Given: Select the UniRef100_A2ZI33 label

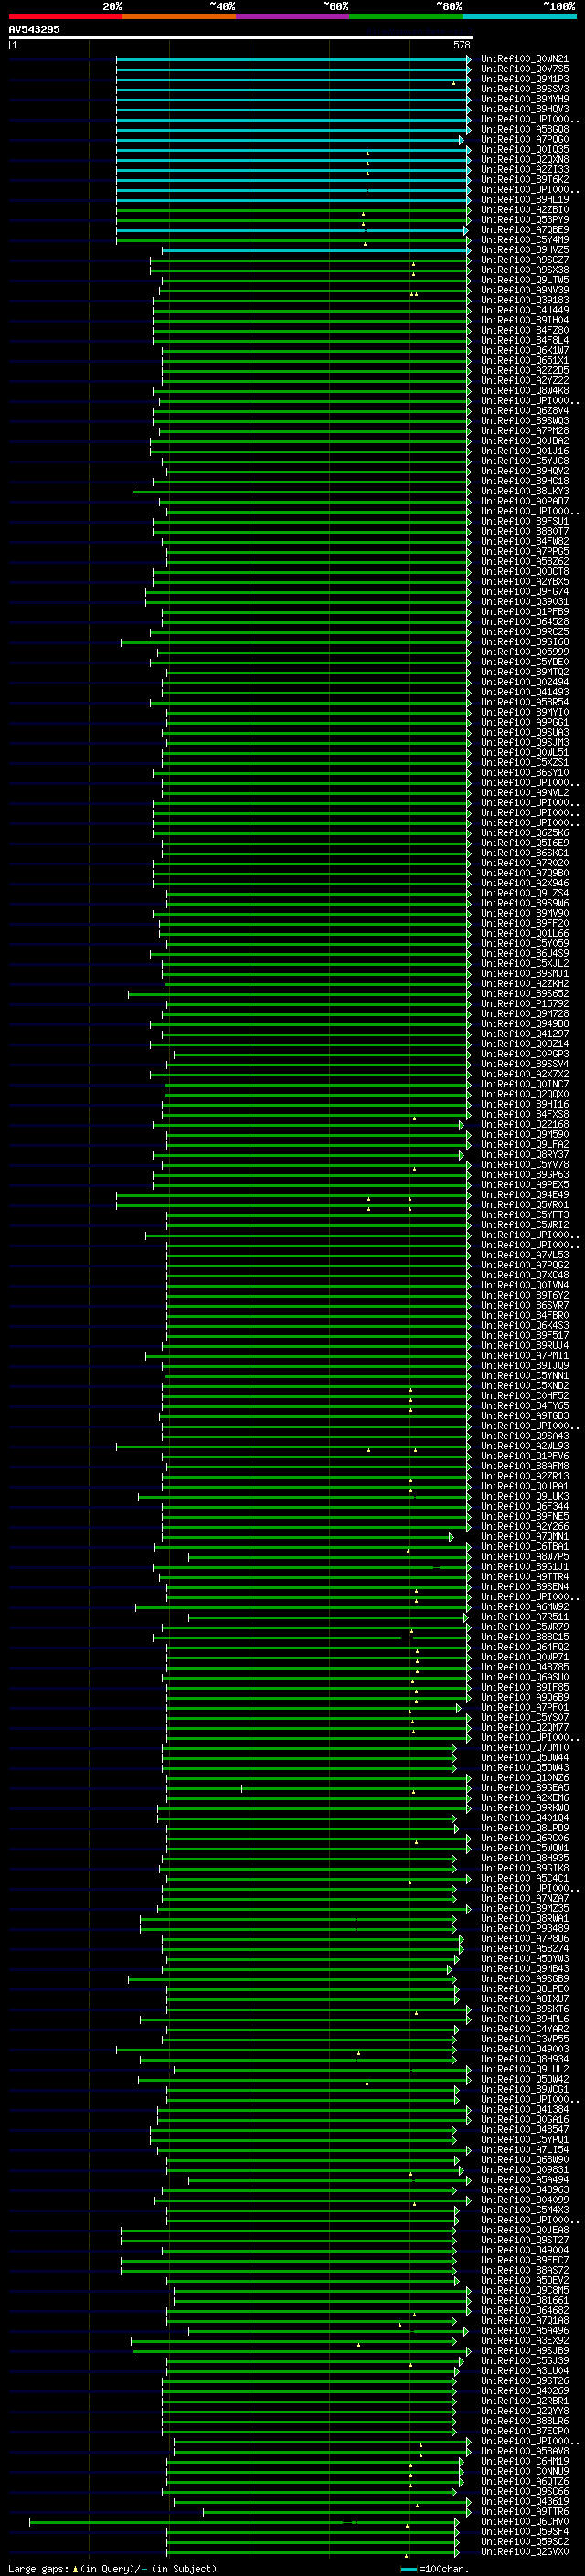Looking at the screenshot, I should point(525,169).
